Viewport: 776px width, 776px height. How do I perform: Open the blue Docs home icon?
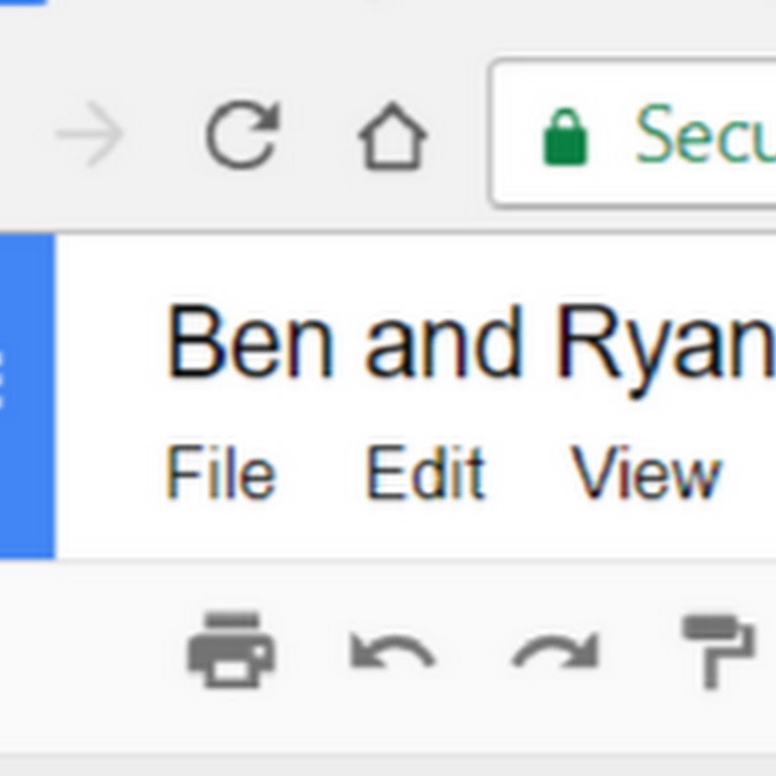click(26, 397)
